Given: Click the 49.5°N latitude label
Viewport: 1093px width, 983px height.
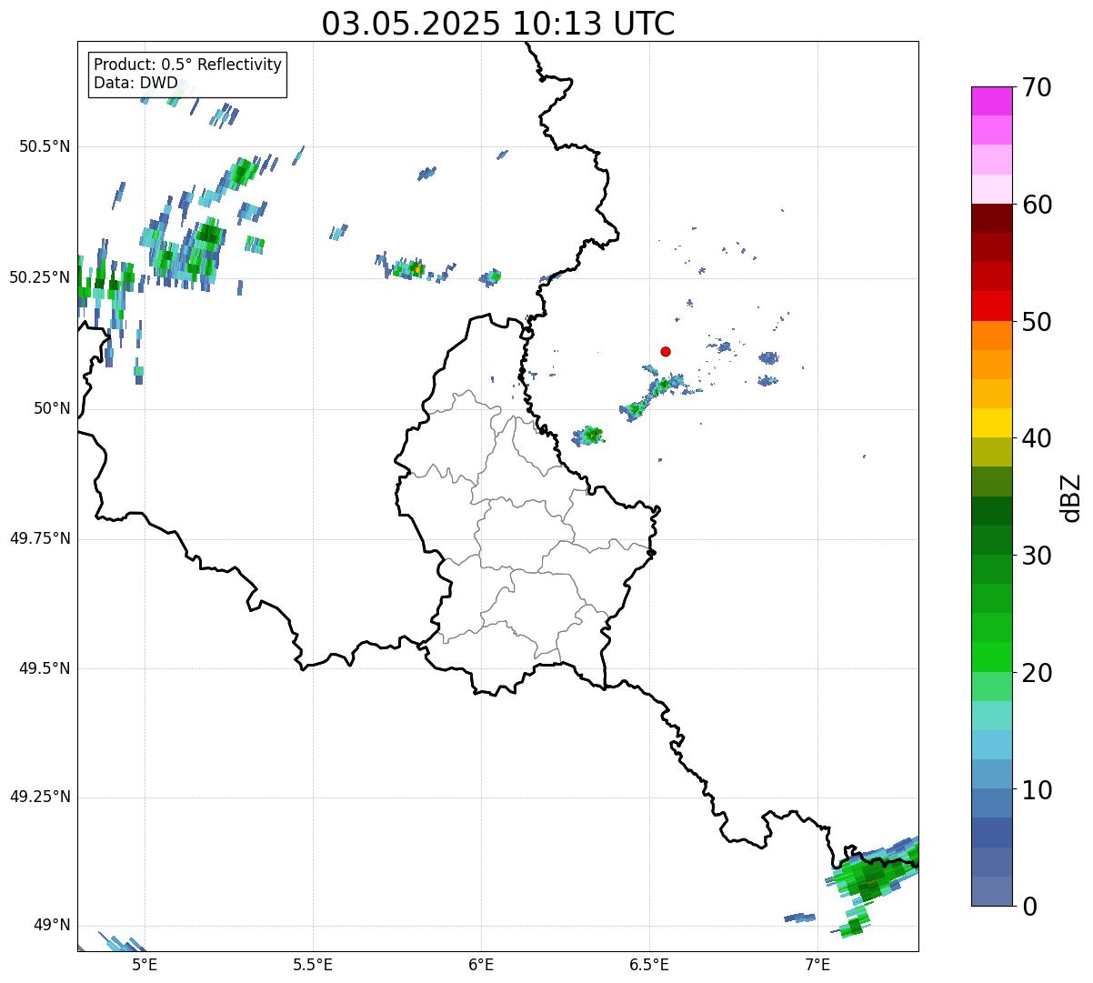Looking at the screenshot, I should pyautogui.click(x=45, y=668).
